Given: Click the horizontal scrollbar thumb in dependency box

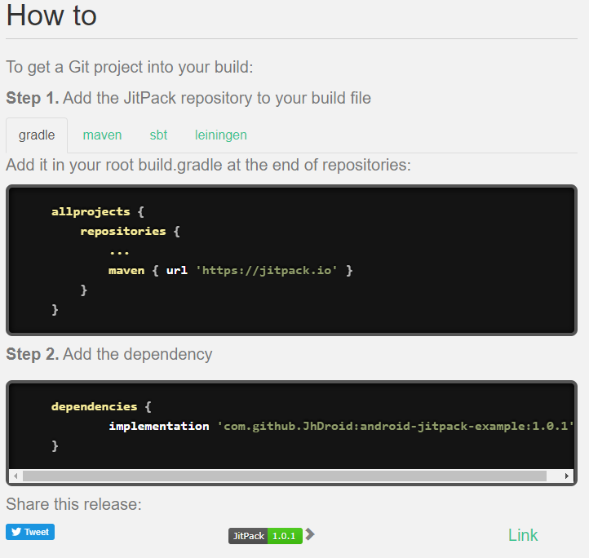Looking at the screenshot, I should (285, 476).
